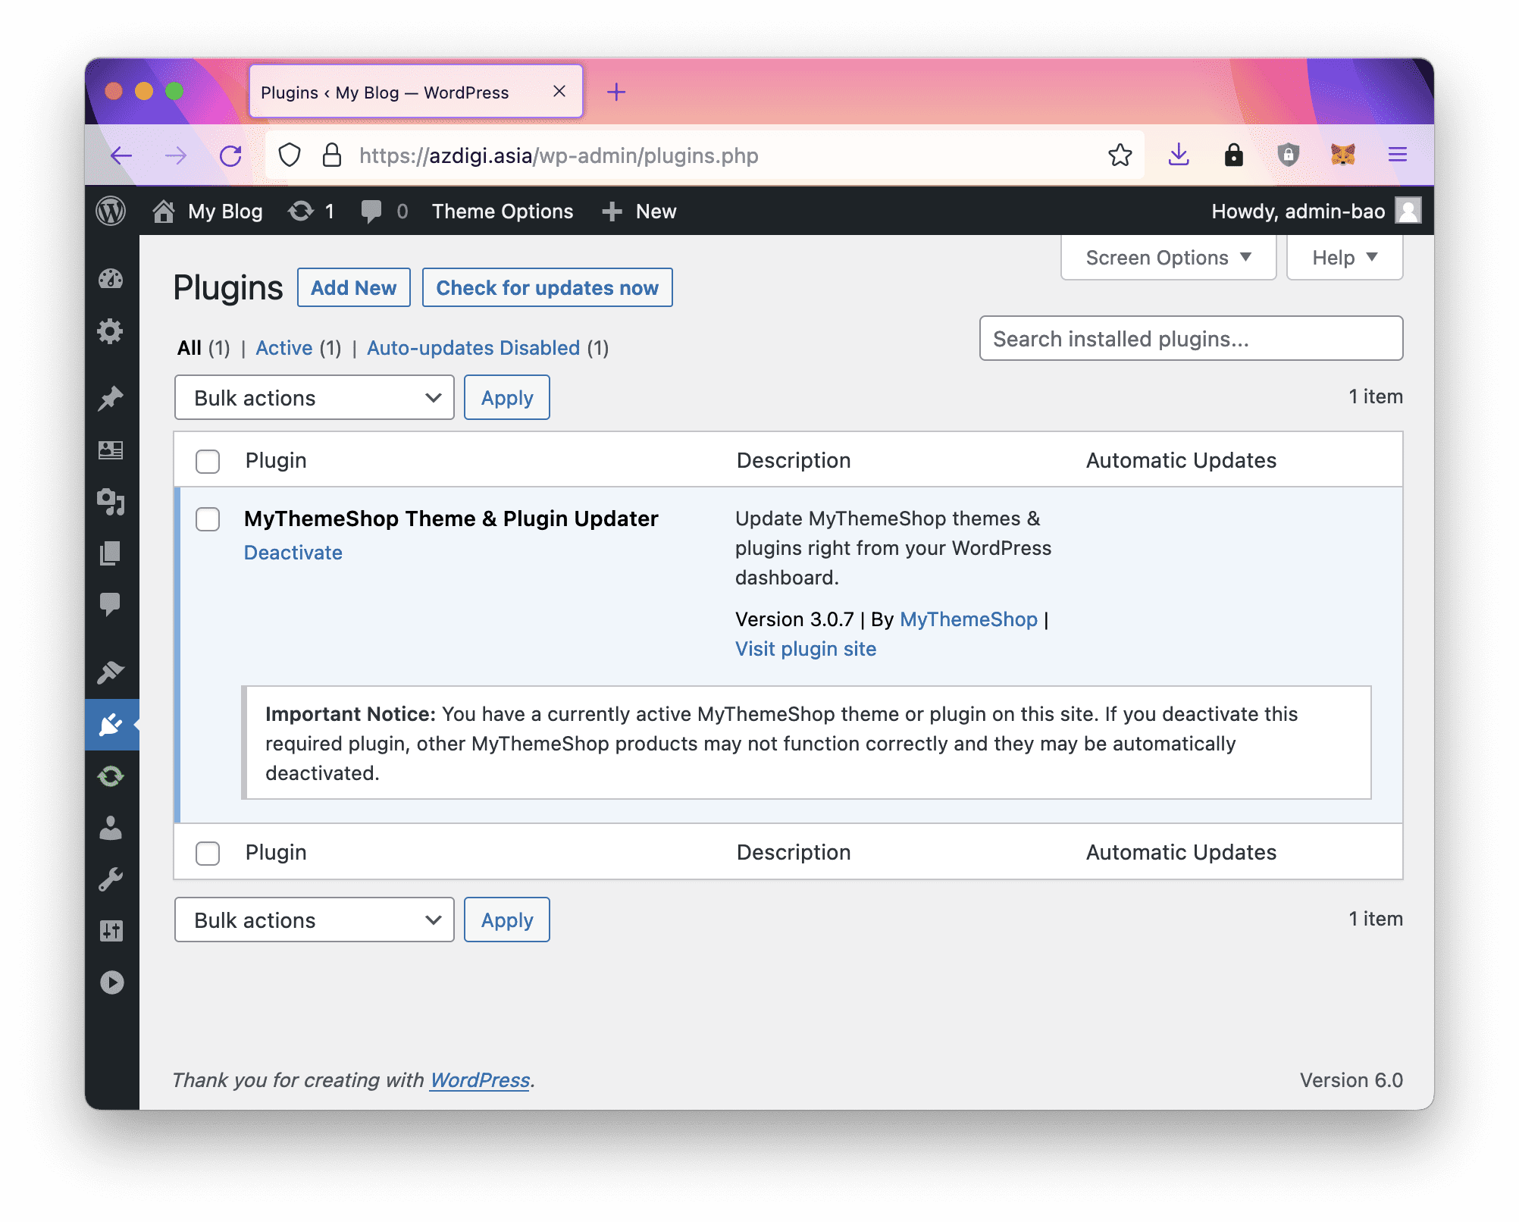Image resolution: width=1519 pixels, height=1222 pixels.
Task: Open the Pages icon in sidebar
Action: 112,554
